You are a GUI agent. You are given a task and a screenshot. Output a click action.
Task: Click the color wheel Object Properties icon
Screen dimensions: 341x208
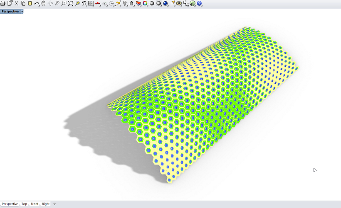pos(145,3)
